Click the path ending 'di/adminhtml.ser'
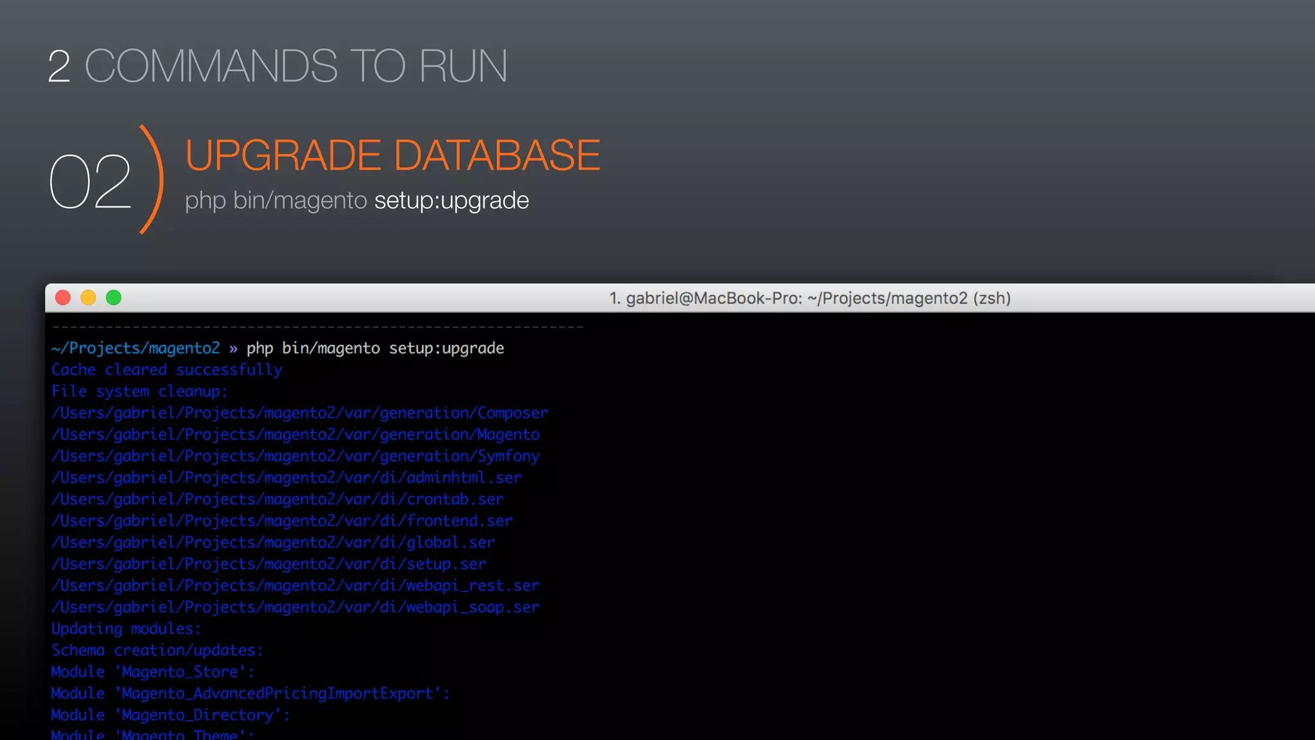This screenshot has width=1315, height=740. coord(286,478)
